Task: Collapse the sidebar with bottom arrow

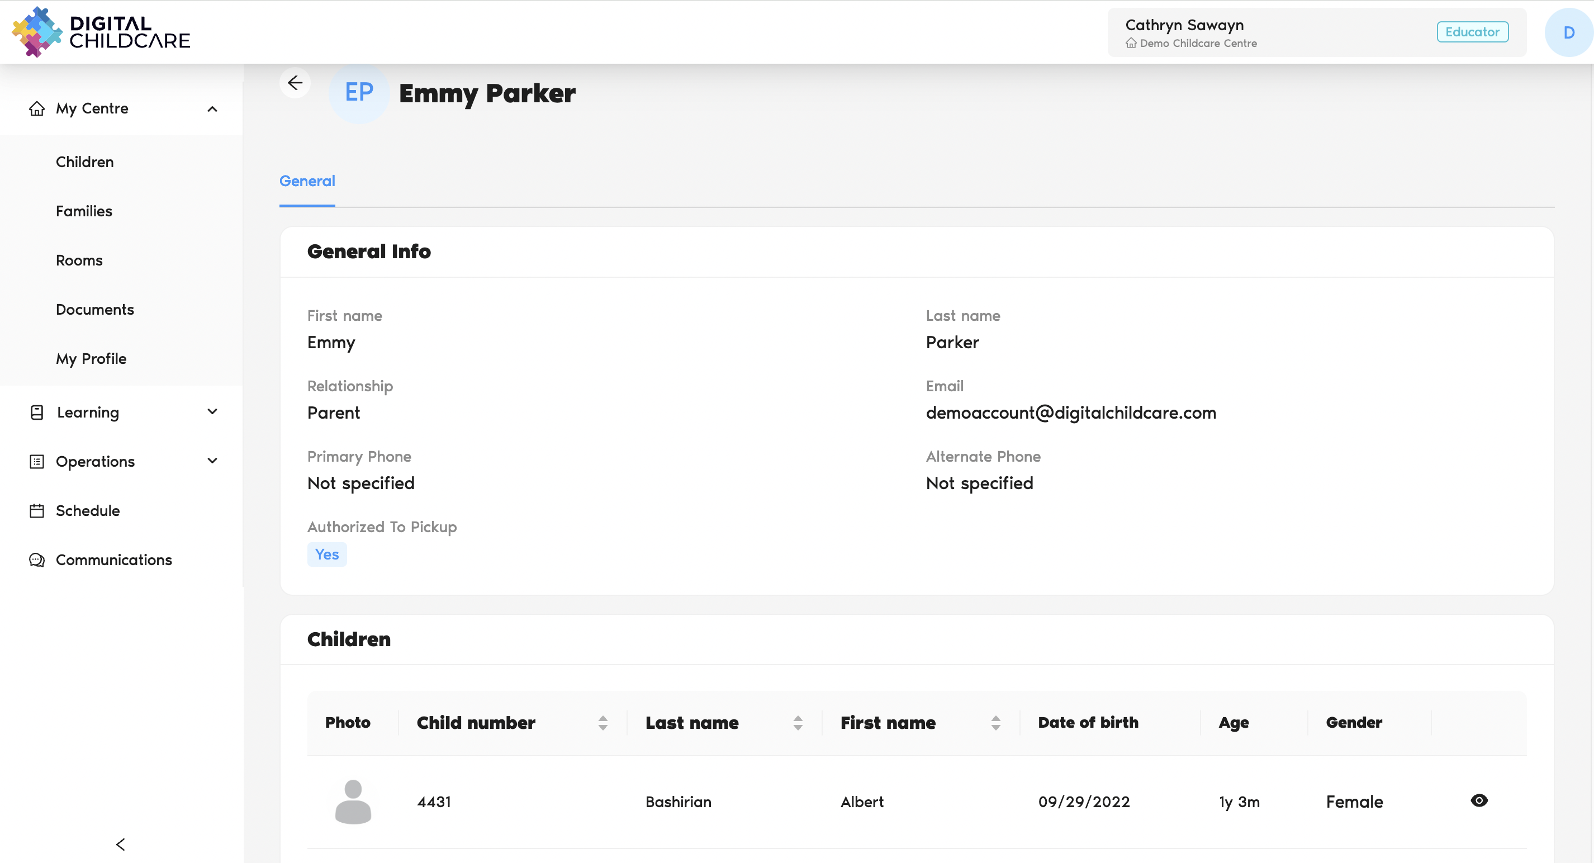Action: pos(121,845)
